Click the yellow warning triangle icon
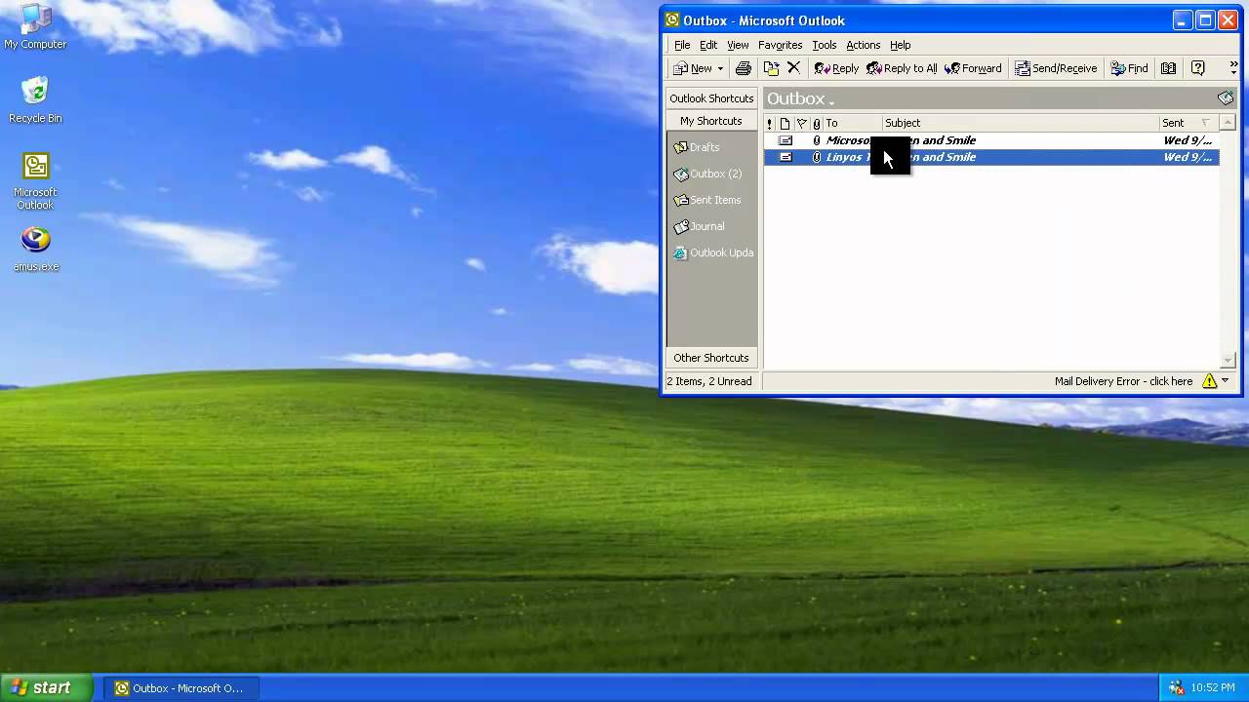The width and height of the screenshot is (1249, 702). (x=1210, y=381)
